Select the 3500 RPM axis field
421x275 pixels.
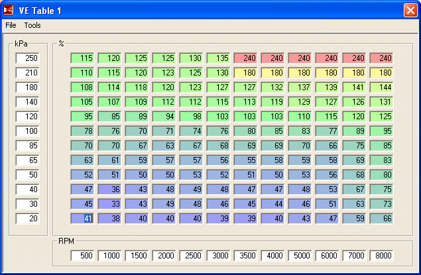246,256
